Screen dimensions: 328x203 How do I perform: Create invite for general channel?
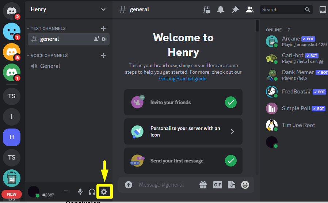coord(96,39)
